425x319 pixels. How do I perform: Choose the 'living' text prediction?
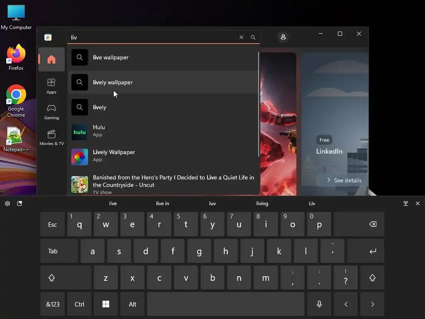(x=262, y=204)
